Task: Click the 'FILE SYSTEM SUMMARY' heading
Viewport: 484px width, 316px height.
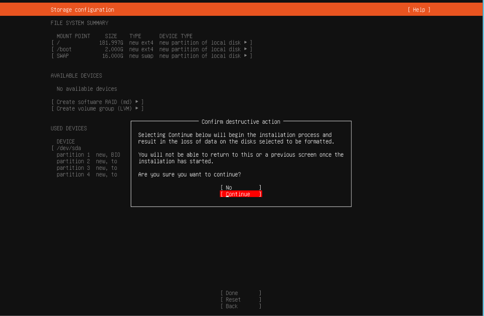Action: tap(79, 23)
